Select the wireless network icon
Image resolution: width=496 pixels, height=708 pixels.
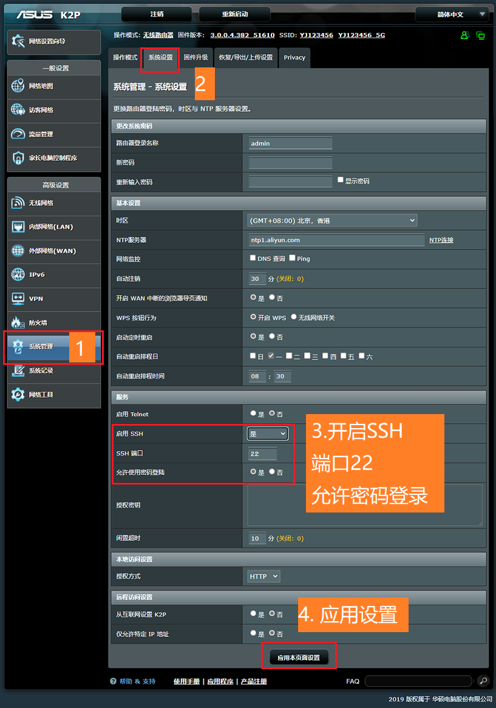pos(18,203)
